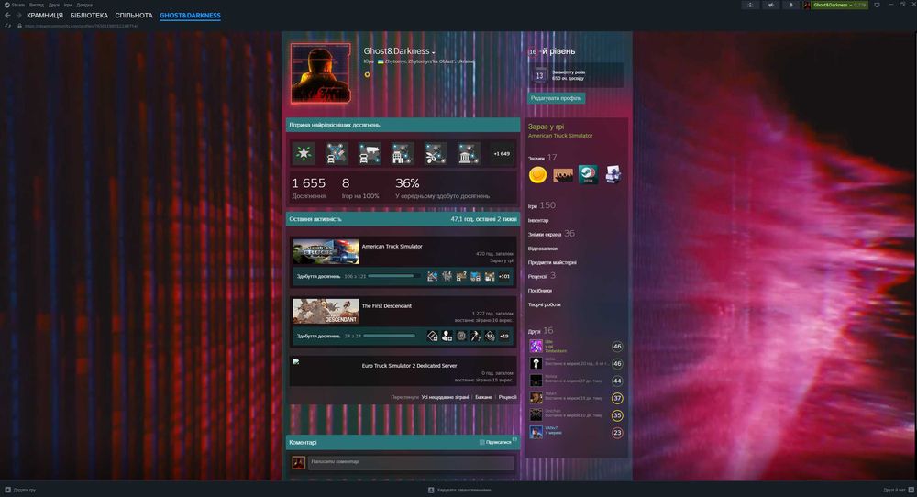The width and height of the screenshot is (917, 497).
Task: Open American Truck Simulator under Зараз у грі
Action: pyautogui.click(x=560, y=136)
